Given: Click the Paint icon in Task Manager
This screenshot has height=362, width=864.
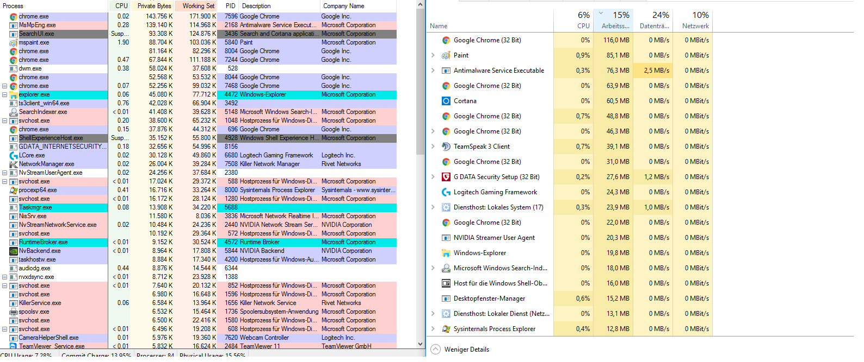Looking at the screenshot, I should point(446,55).
